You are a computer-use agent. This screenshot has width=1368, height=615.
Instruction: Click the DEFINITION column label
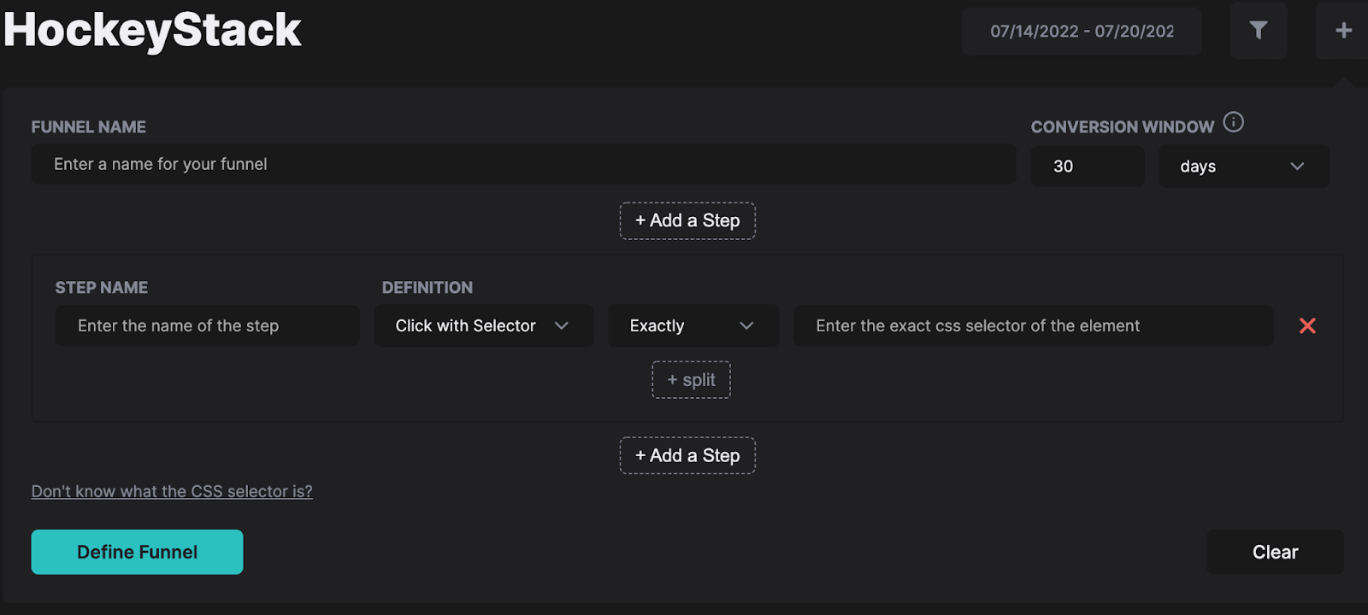click(x=427, y=288)
